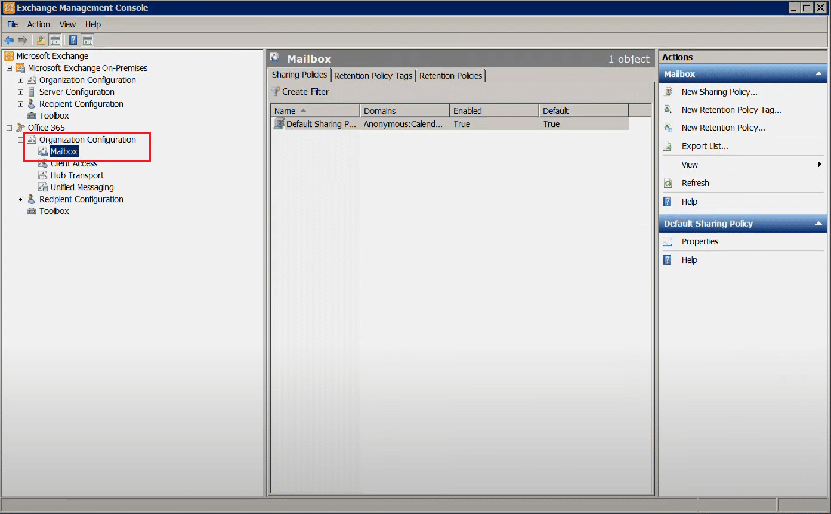Collapse the Office 365 node
Screen dimensions: 831x514
9,128
